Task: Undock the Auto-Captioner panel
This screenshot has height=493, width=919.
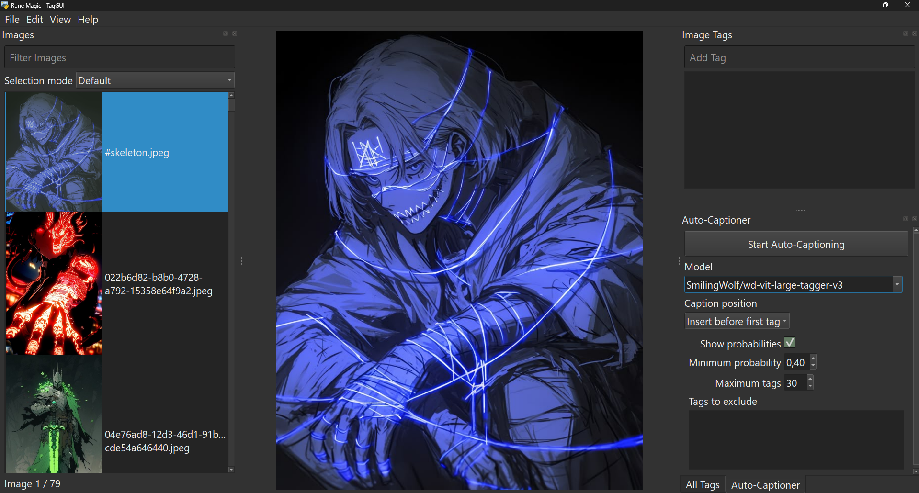Action: point(905,219)
